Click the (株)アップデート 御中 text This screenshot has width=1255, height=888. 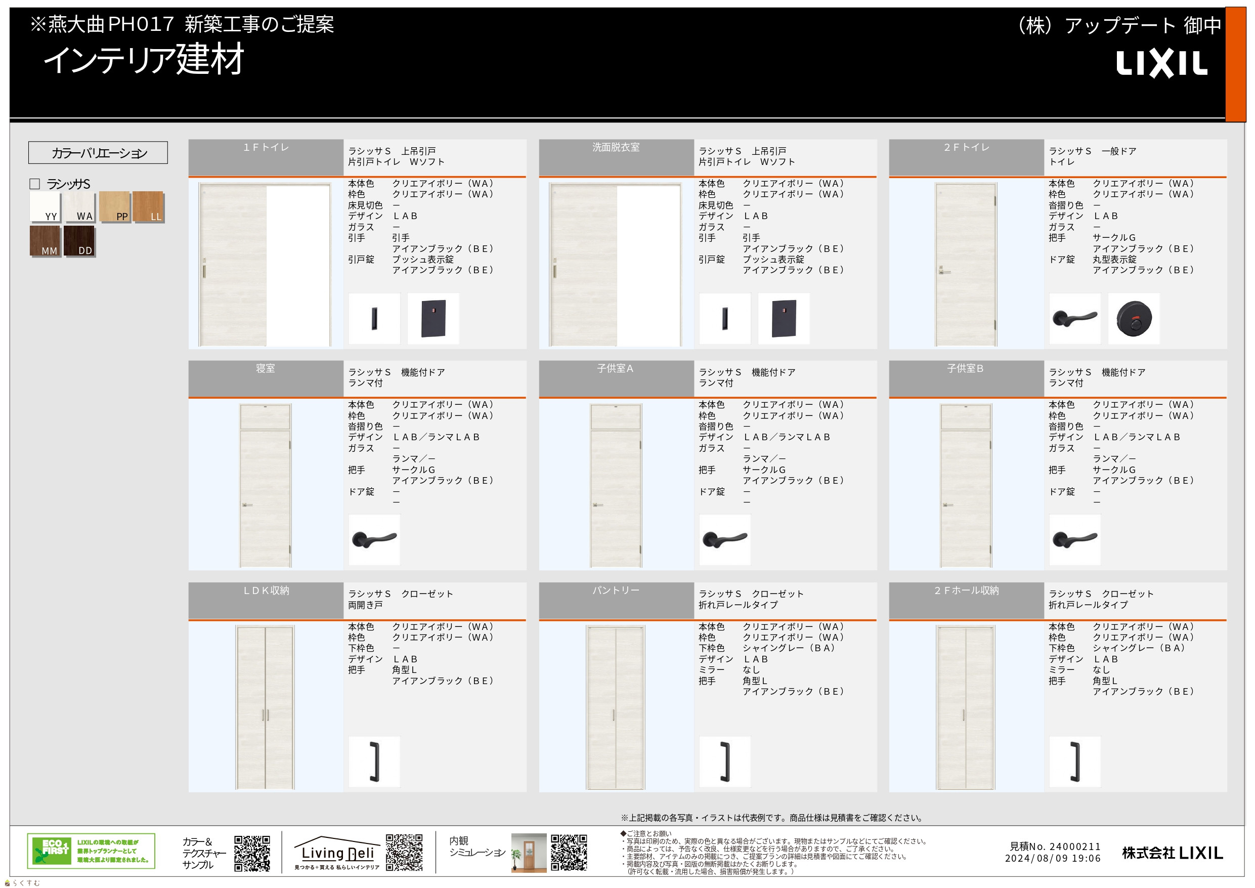click(1117, 26)
